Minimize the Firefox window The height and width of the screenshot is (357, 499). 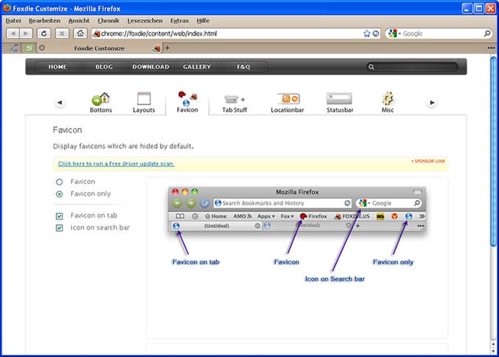coord(467,8)
